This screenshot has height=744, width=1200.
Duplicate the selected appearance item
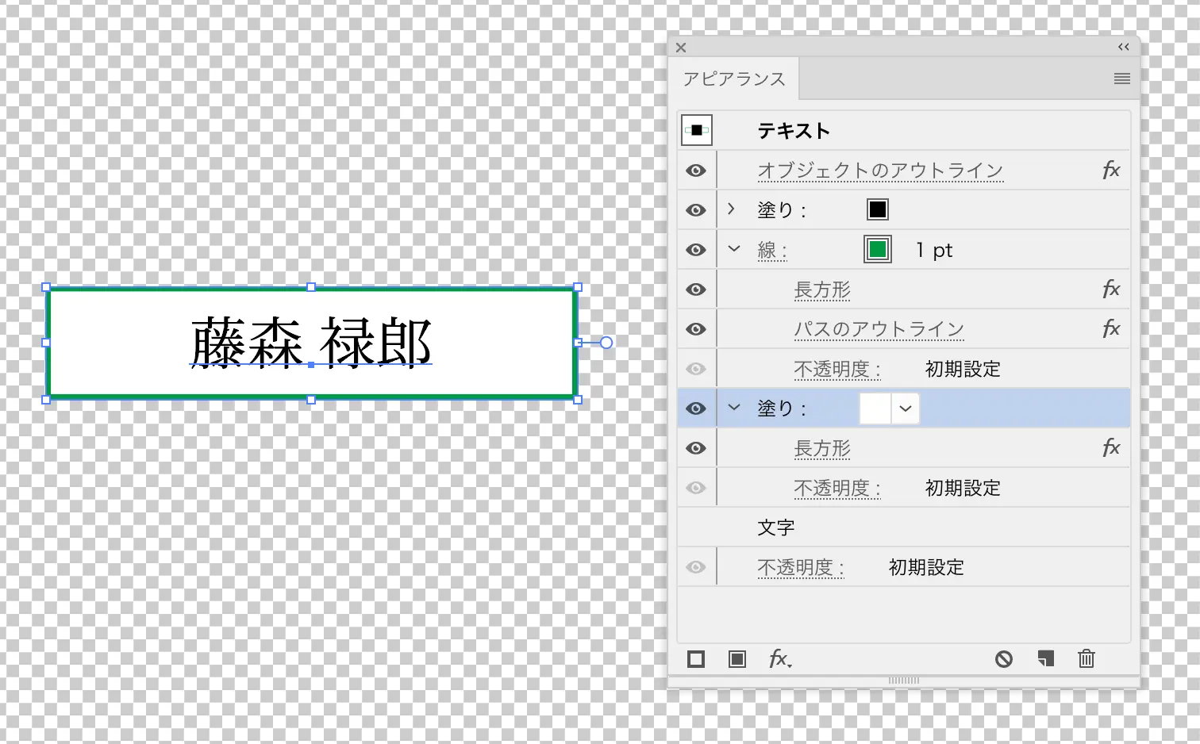(1044, 659)
